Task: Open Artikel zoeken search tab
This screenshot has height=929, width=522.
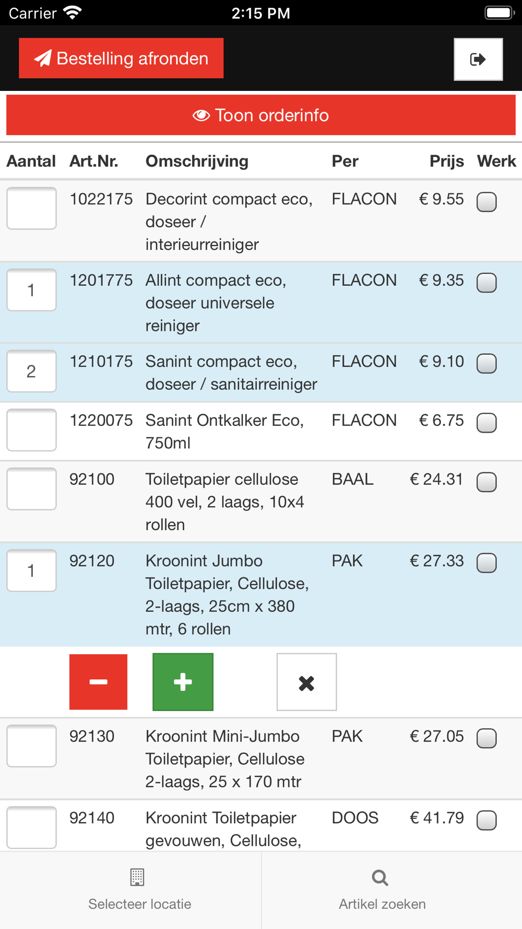Action: point(382,890)
